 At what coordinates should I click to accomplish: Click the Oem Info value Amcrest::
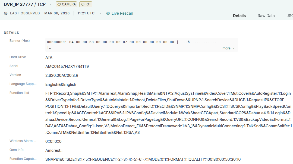[54, 150]
